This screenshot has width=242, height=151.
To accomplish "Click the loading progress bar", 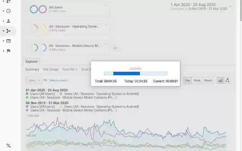I will coord(135,74).
